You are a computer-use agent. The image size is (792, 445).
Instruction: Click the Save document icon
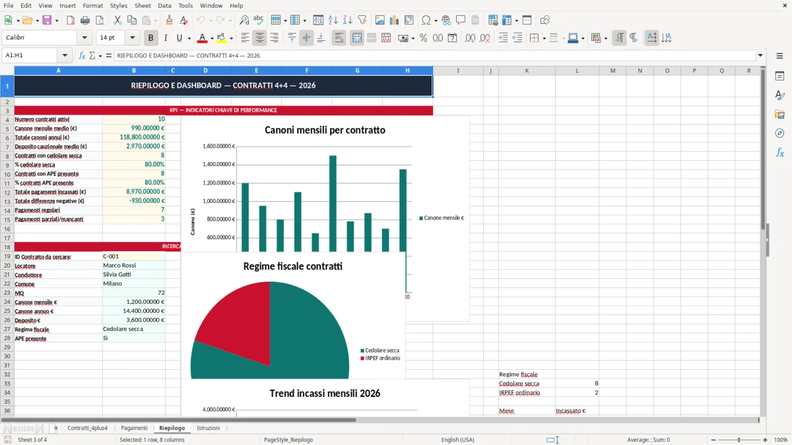47,20
